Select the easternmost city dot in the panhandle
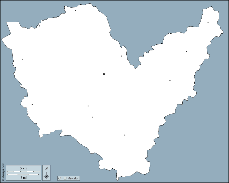 [208, 22]
